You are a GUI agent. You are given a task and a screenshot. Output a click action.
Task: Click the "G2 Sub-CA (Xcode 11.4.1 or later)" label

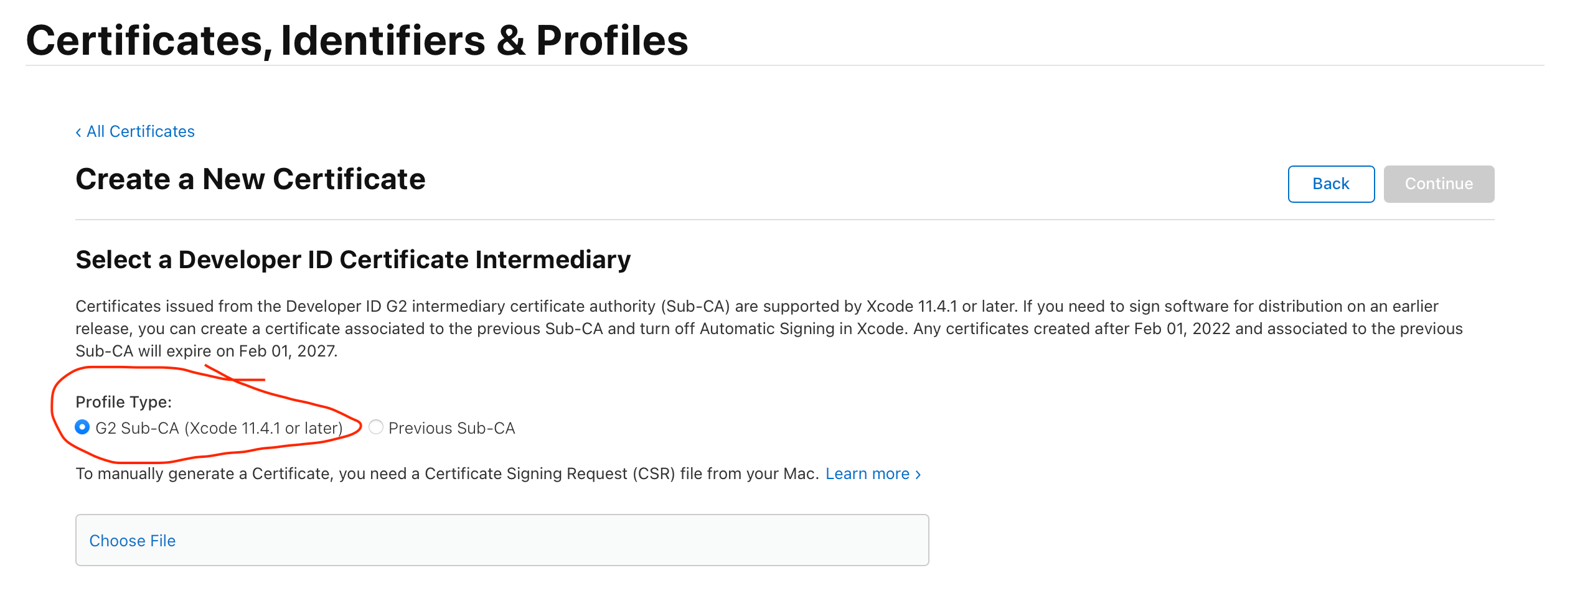(x=219, y=428)
